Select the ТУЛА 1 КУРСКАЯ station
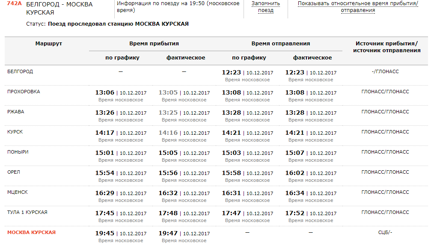431x246 pixels. [x=27, y=212]
